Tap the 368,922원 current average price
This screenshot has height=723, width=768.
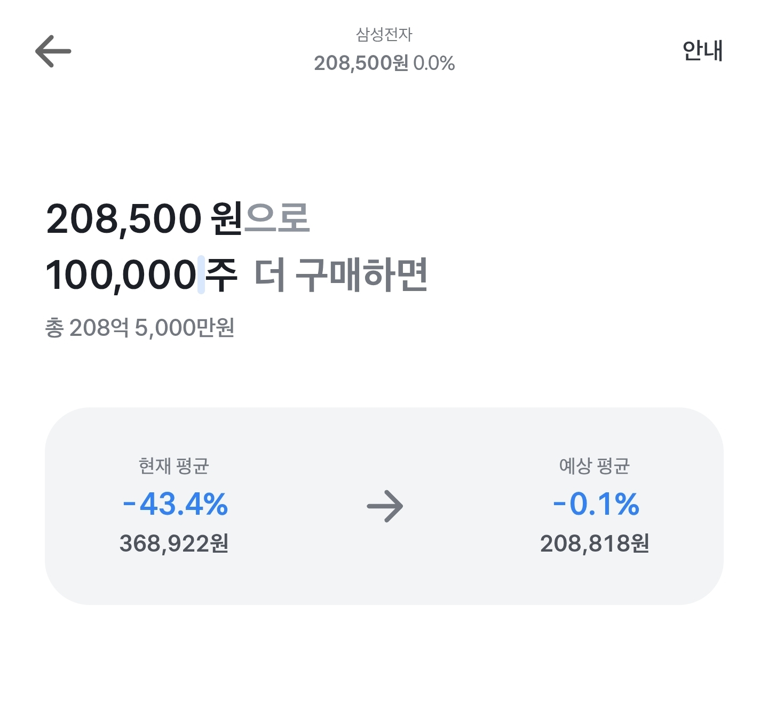174,544
